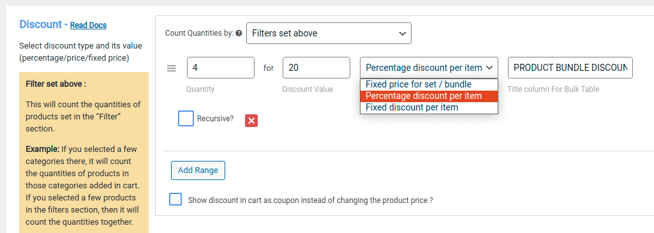Click the Title column For Bulk Table field
Image resolution: width=654 pixels, height=233 pixels.
click(570, 68)
